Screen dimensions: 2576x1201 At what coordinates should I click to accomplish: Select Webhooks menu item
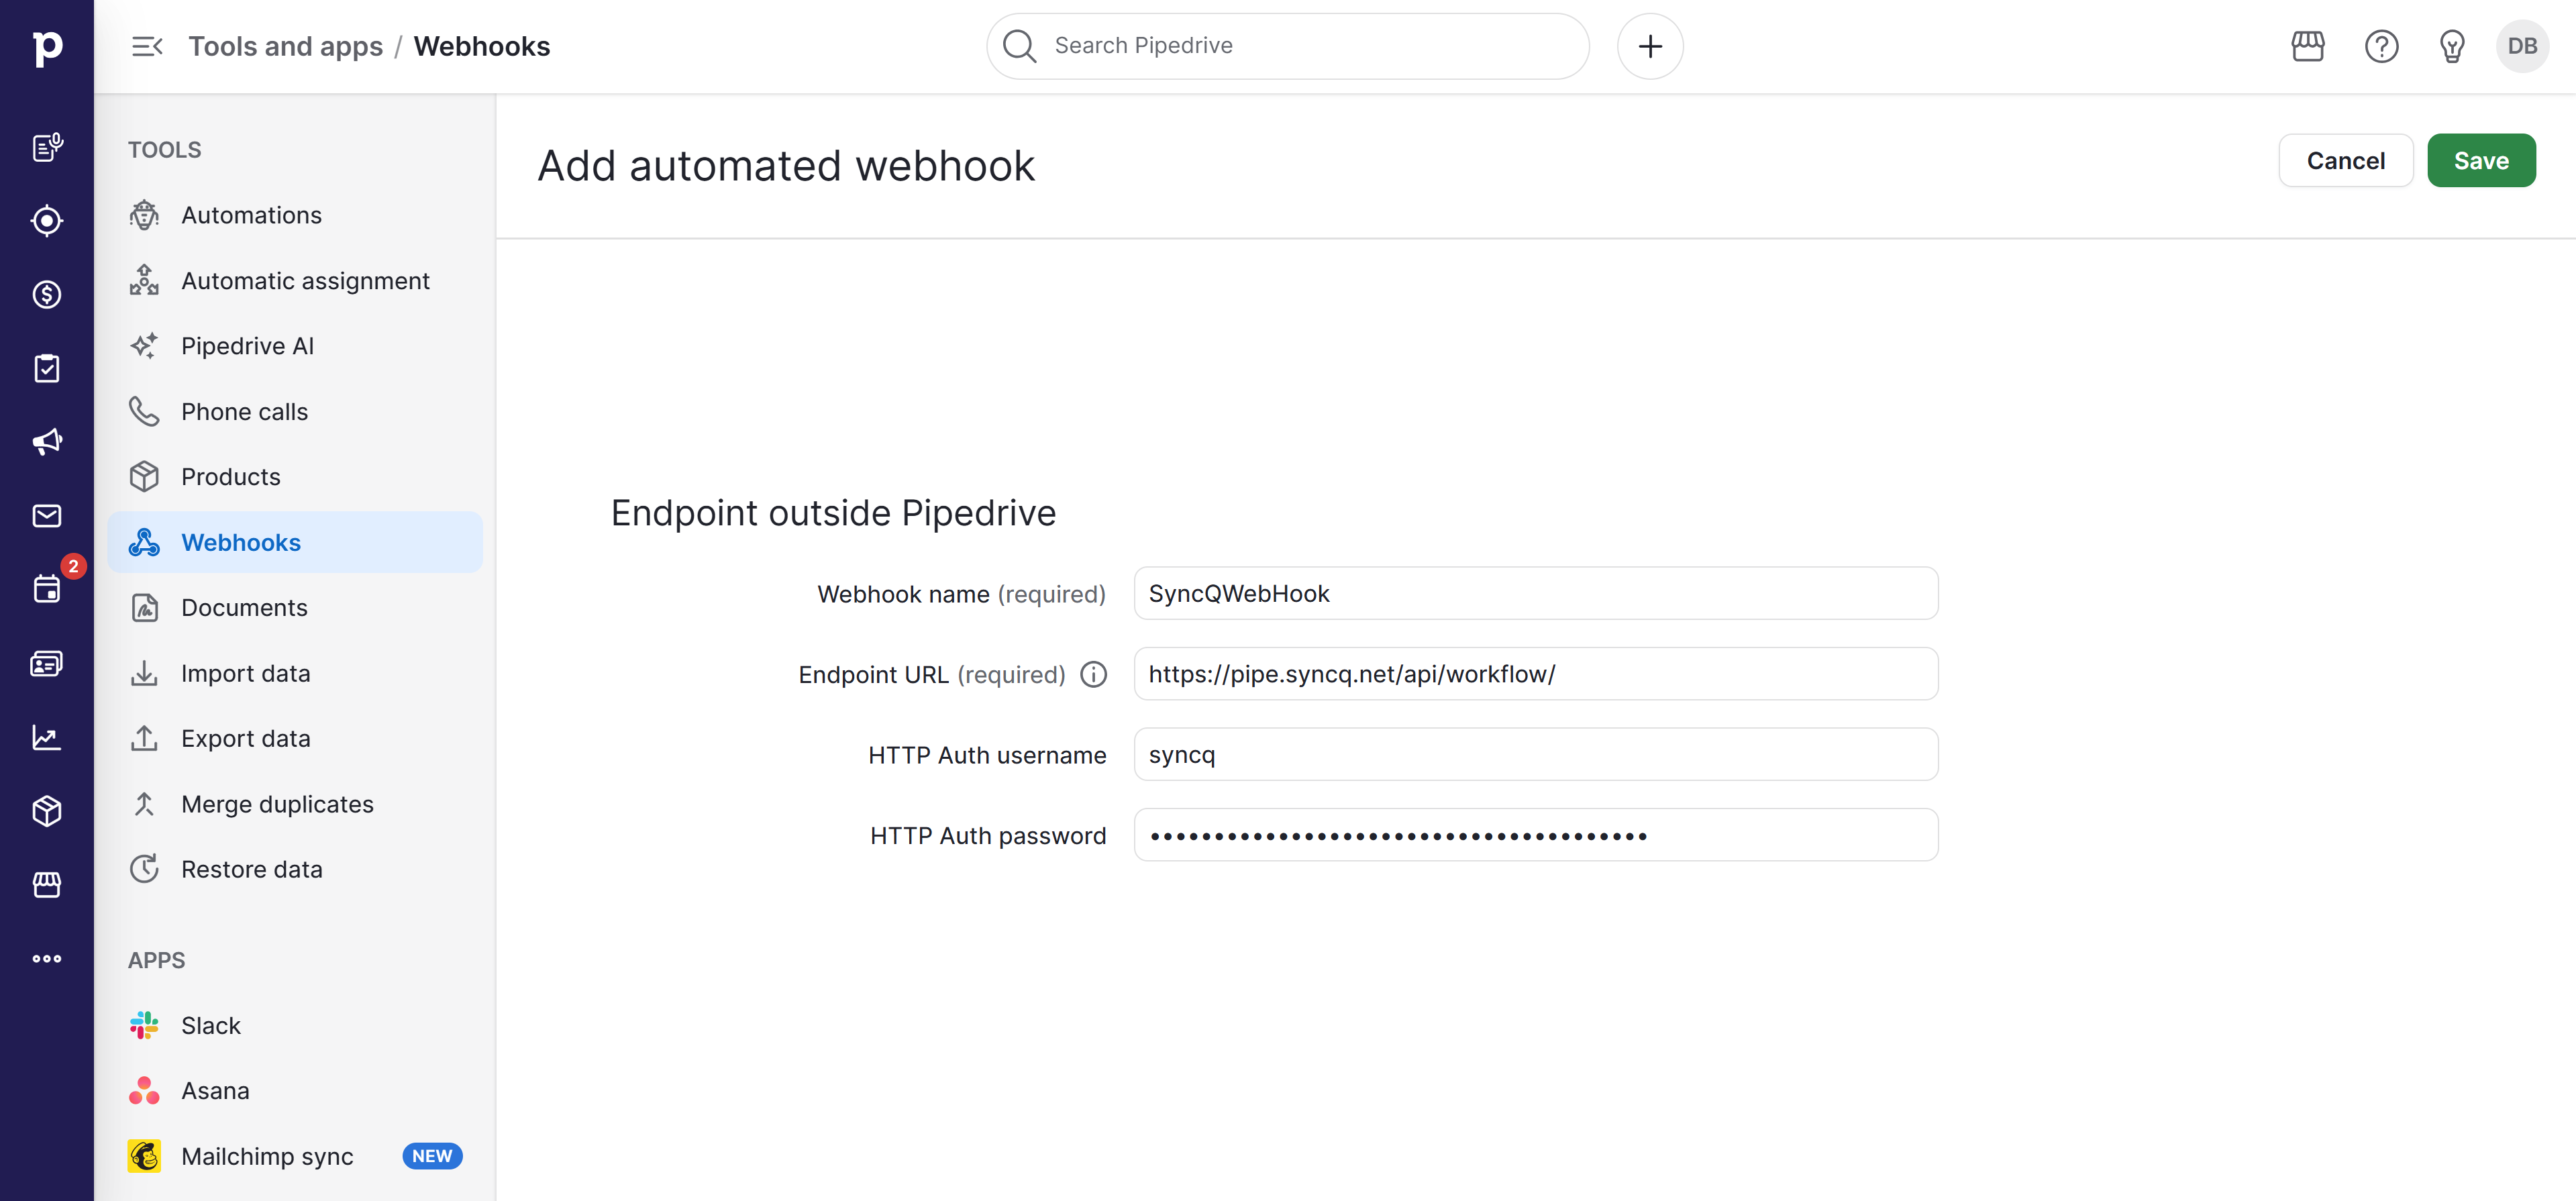(x=294, y=542)
